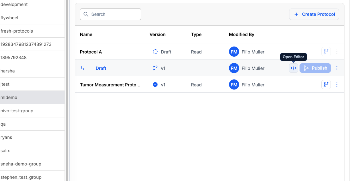Focus the Search input field
Screen dimensions: 353x181
[x=110, y=14]
